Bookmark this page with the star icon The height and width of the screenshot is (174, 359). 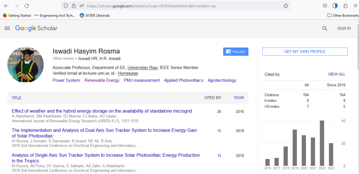pyautogui.click(x=286, y=6)
